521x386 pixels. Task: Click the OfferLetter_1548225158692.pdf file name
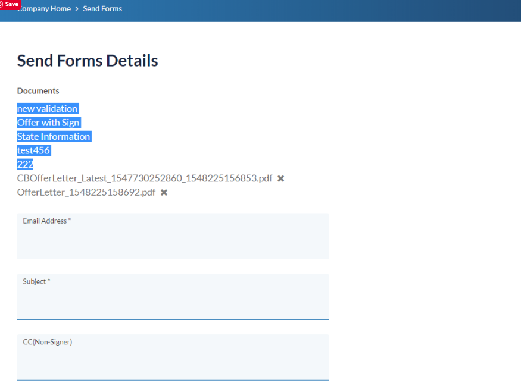(86, 193)
